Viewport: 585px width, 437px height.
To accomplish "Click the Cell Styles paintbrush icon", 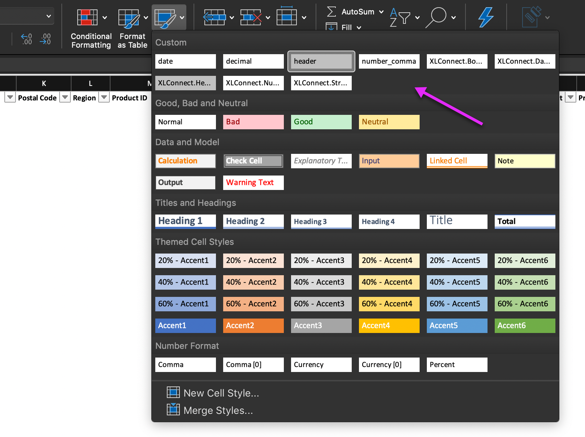I will point(165,18).
